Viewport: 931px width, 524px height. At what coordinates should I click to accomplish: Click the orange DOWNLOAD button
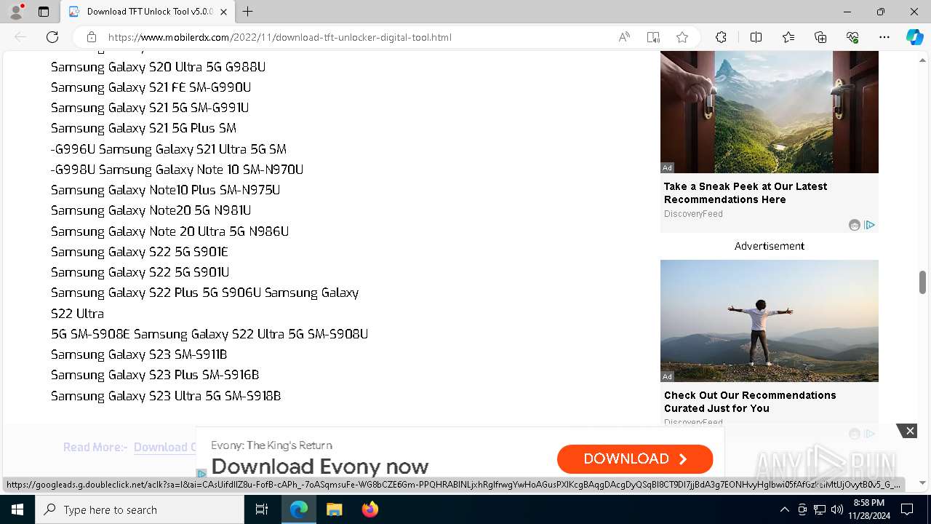[635, 458]
